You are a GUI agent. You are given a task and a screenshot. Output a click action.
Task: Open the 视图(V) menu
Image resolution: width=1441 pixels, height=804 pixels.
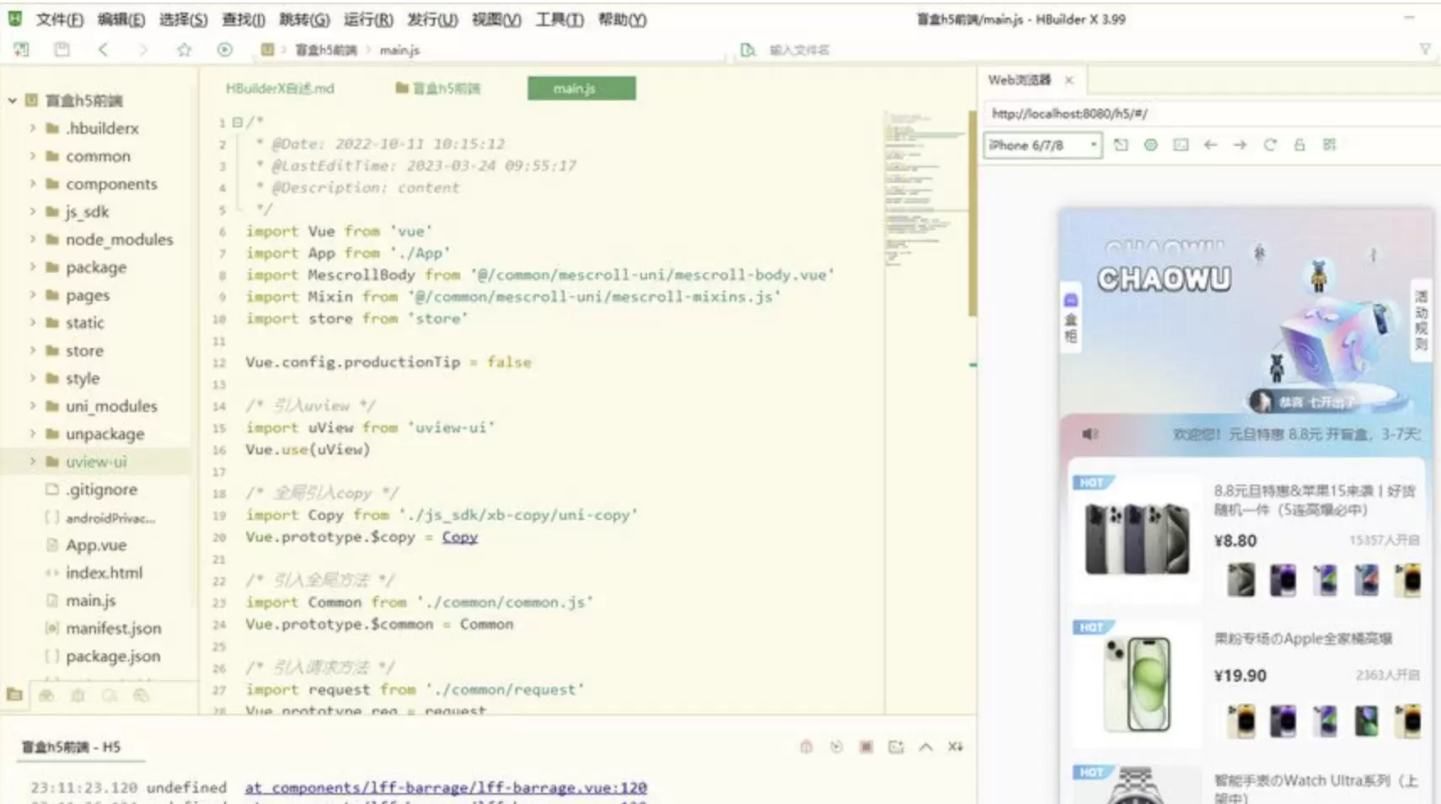tap(496, 19)
